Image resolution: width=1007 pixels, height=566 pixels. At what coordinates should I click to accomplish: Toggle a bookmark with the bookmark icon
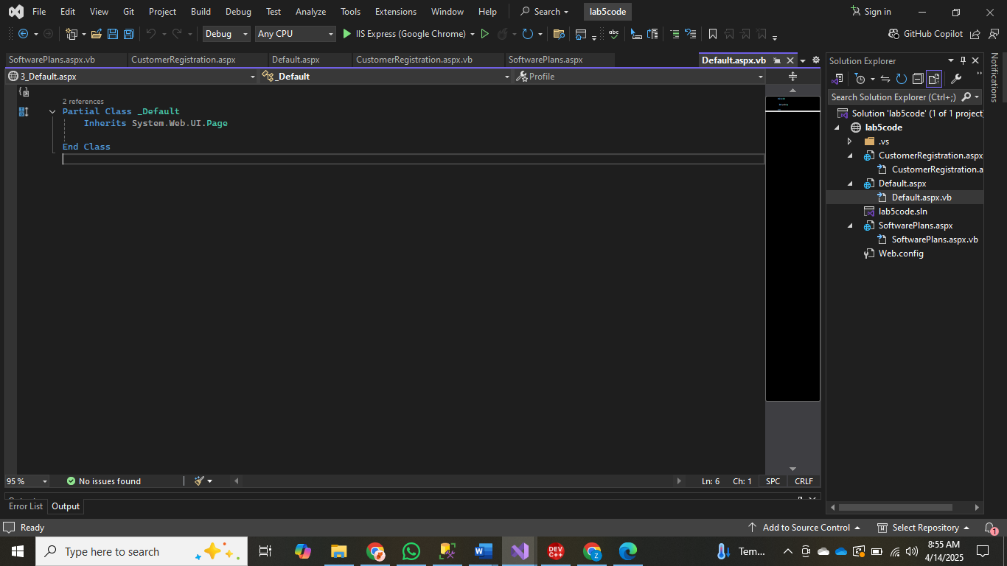click(x=713, y=34)
